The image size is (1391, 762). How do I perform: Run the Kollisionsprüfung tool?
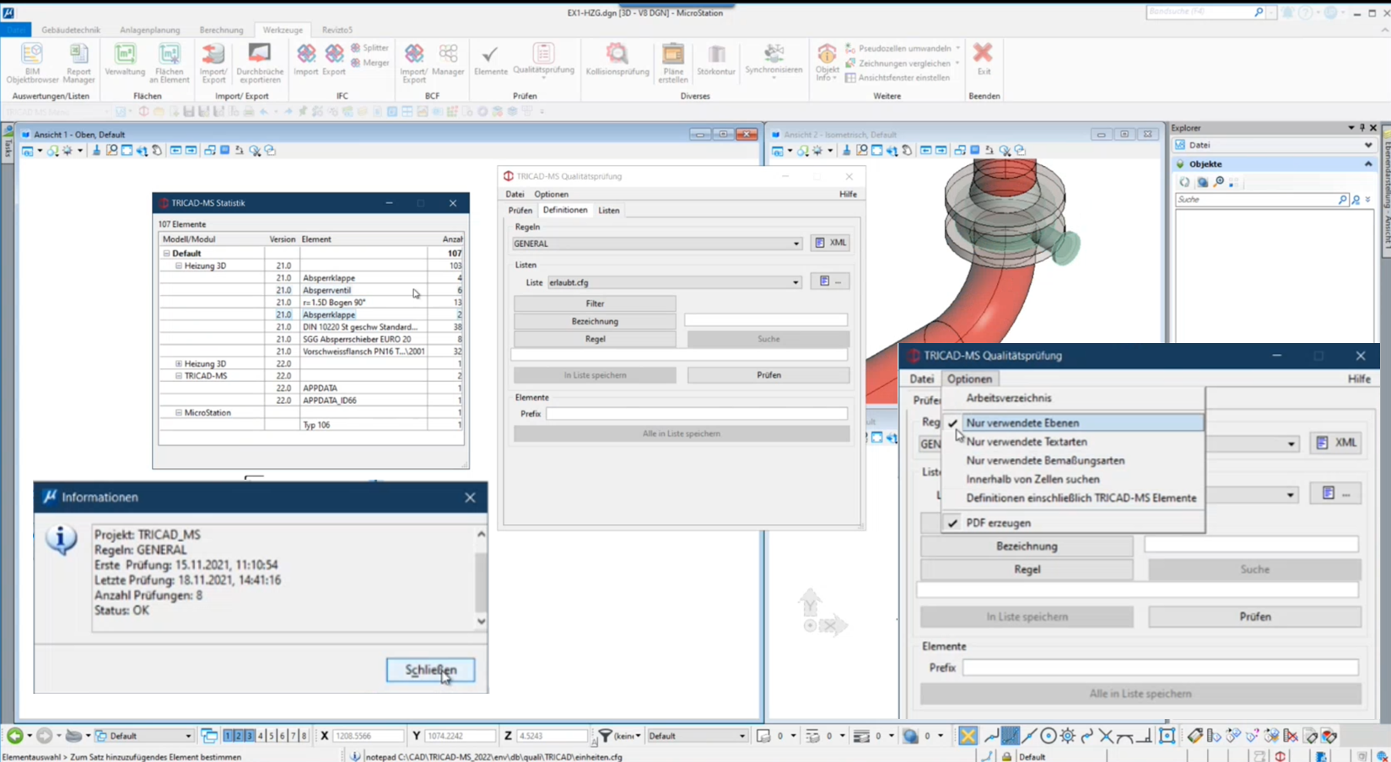tap(617, 61)
